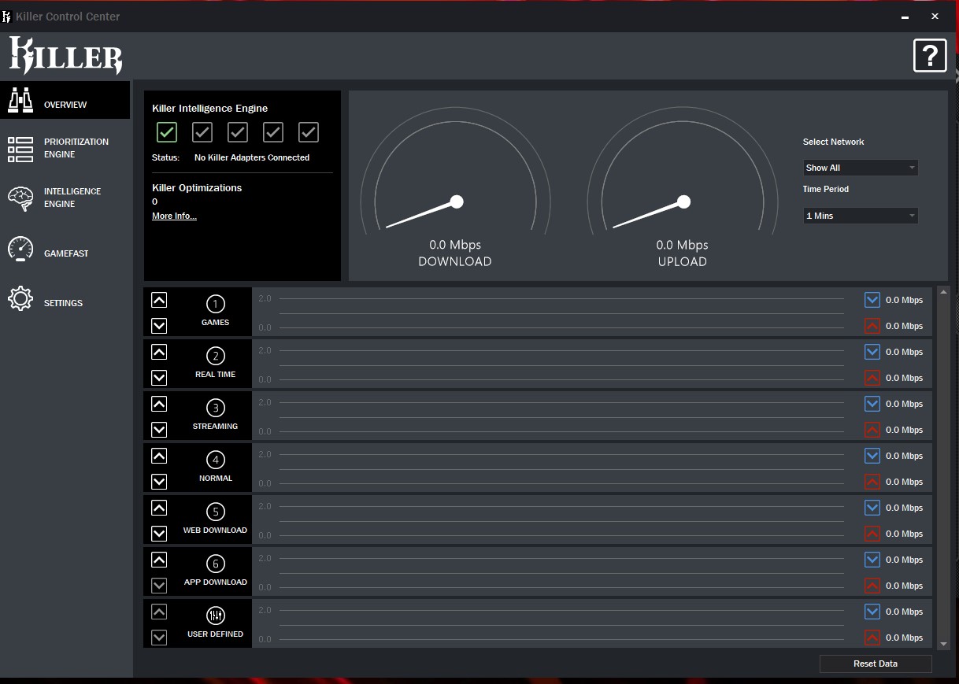The width and height of the screenshot is (959, 684).
Task: Open the Select Network Show All dropdown
Action: coord(860,168)
